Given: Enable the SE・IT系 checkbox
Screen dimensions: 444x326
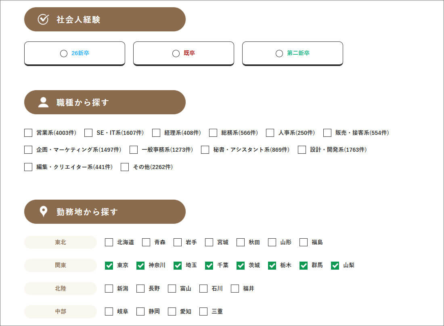Looking at the screenshot, I should click(88, 133).
